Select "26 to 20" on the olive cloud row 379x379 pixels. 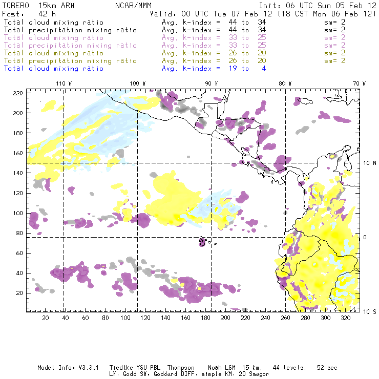[x=247, y=53]
